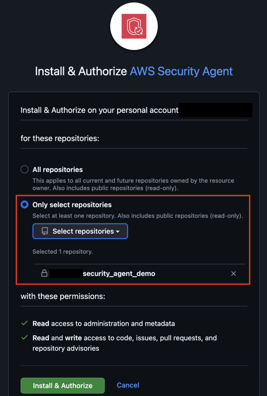
Task: Click the lock icon beside security_agent_demo
Action: click(x=44, y=273)
